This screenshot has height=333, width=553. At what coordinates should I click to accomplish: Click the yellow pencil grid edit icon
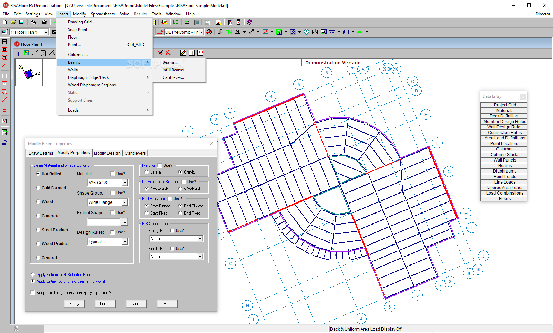[183, 53]
